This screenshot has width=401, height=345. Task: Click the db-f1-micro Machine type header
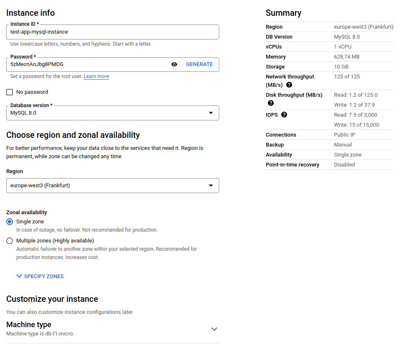click(28, 325)
